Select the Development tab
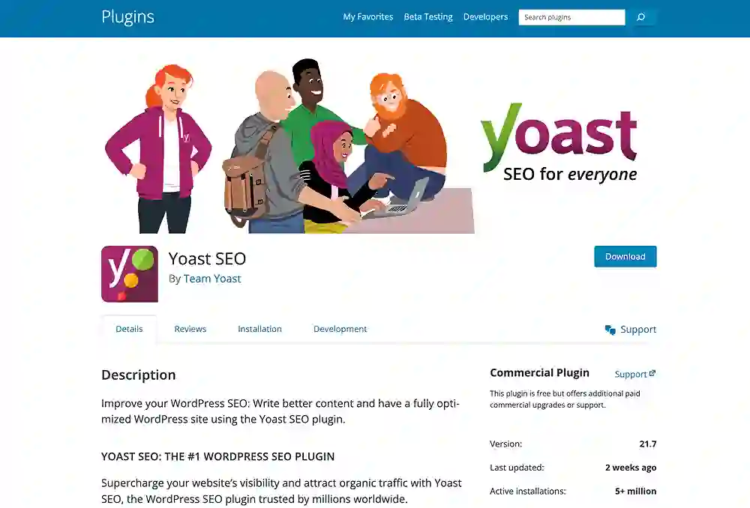The width and height of the screenshot is (750, 508). (340, 329)
